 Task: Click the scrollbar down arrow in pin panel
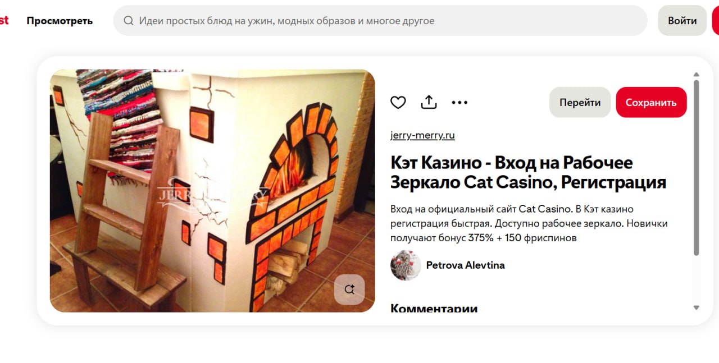[x=697, y=307]
